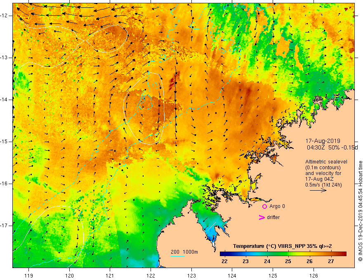Click the 'Altimetric sealevel' legend text
Image resolution: width=363 pixels, height=280 pixels.
326,162
